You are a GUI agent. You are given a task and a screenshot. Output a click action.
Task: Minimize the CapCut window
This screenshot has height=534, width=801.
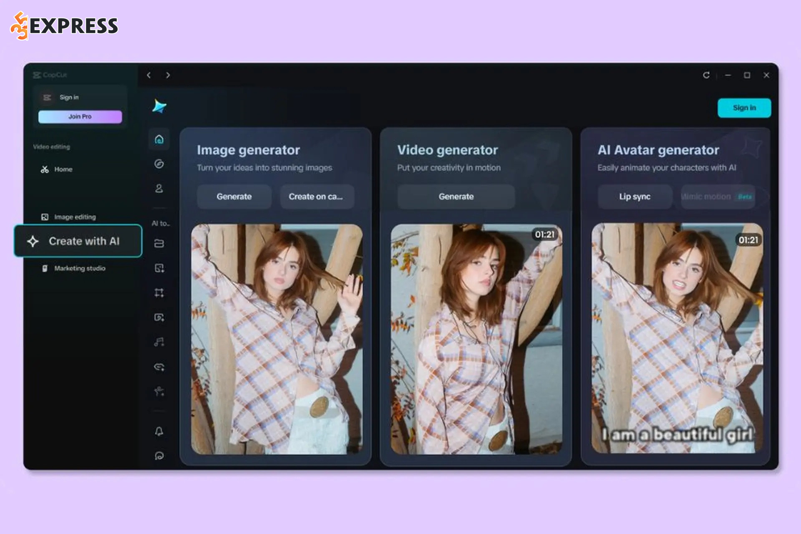[x=728, y=75]
